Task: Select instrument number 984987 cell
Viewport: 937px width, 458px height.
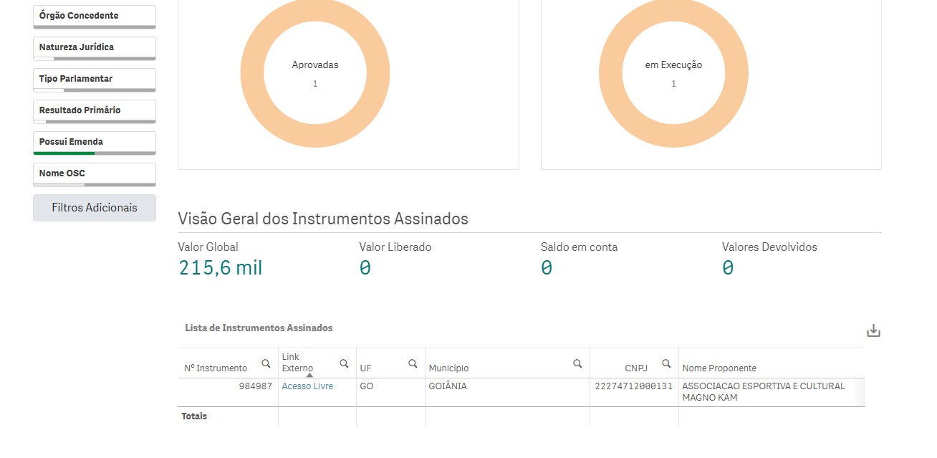Action: pyautogui.click(x=255, y=386)
